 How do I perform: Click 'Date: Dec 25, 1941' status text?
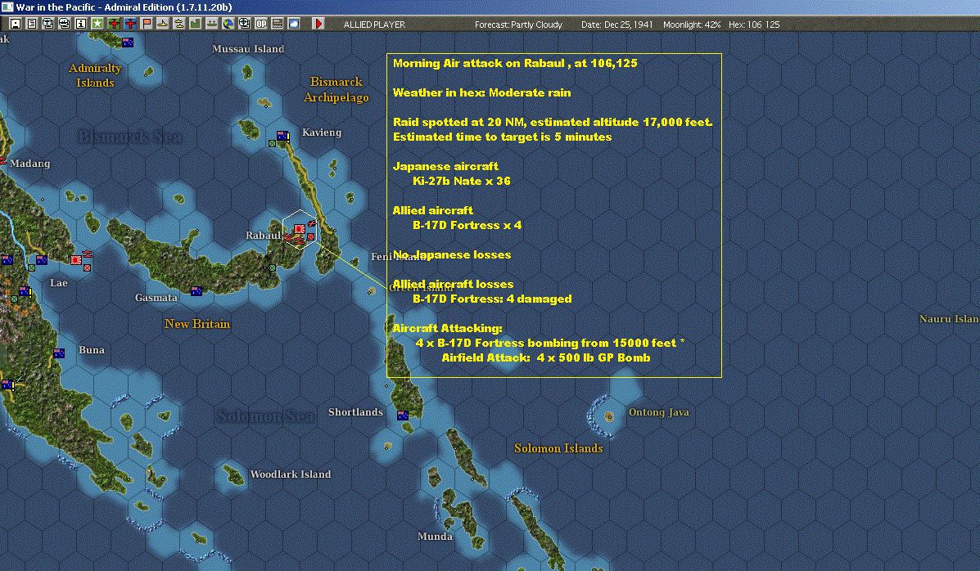[616, 25]
